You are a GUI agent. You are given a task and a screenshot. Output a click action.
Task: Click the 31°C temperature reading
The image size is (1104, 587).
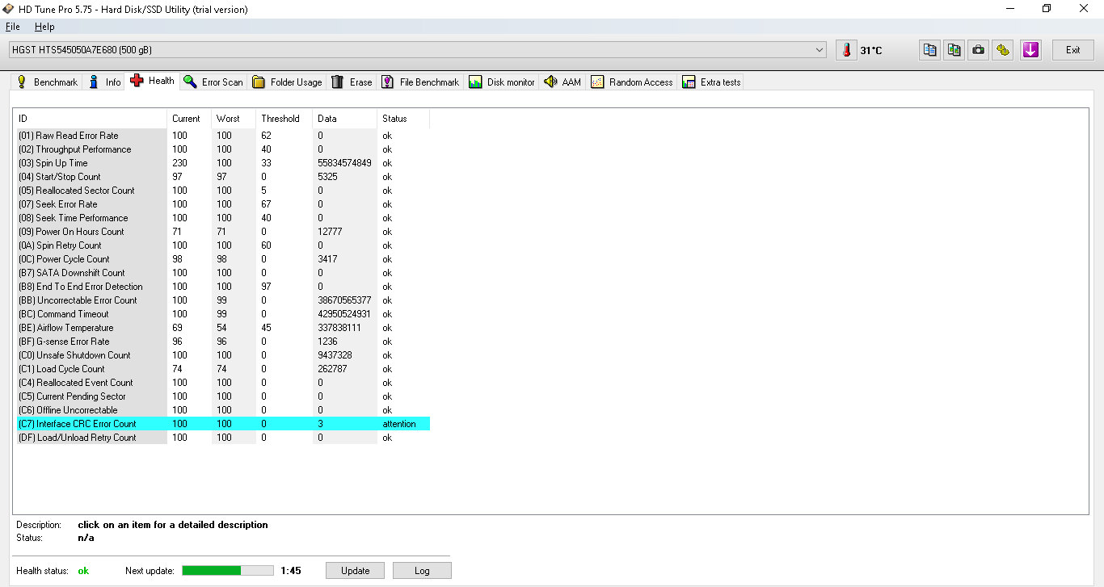click(x=871, y=51)
